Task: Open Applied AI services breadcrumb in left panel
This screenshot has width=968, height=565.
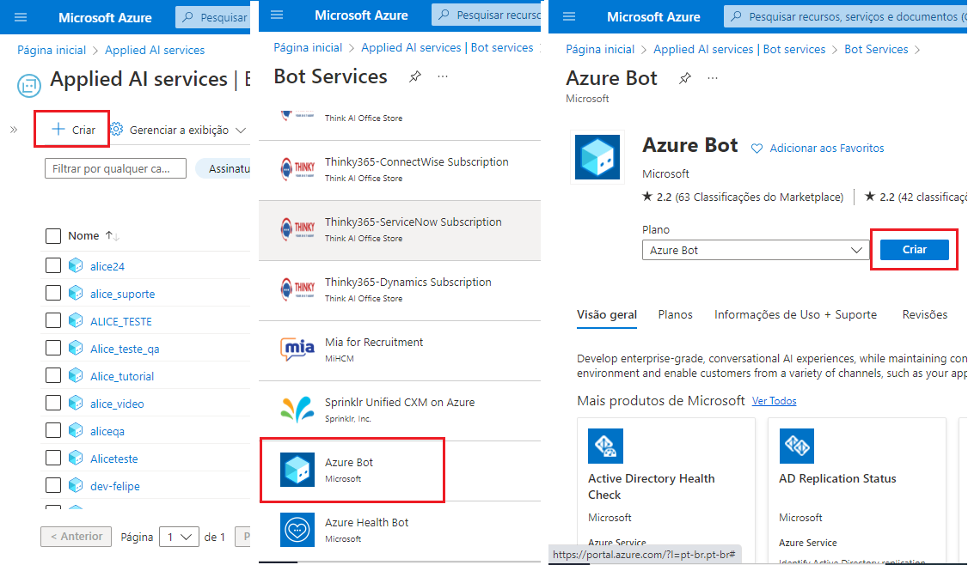Action: coord(155,50)
